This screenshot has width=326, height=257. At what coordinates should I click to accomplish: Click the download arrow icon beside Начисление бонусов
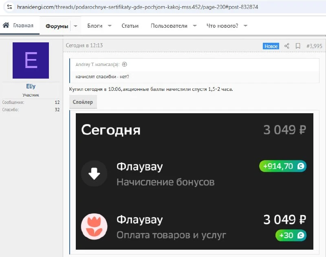point(94,174)
